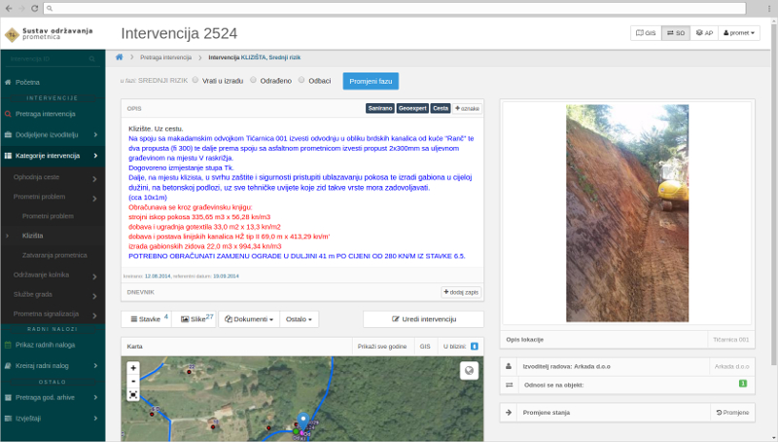Image resolution: width=778 pixels, height=442 pixels.
Task: Switch to the Slike tab
Action: tap(196, 318)
